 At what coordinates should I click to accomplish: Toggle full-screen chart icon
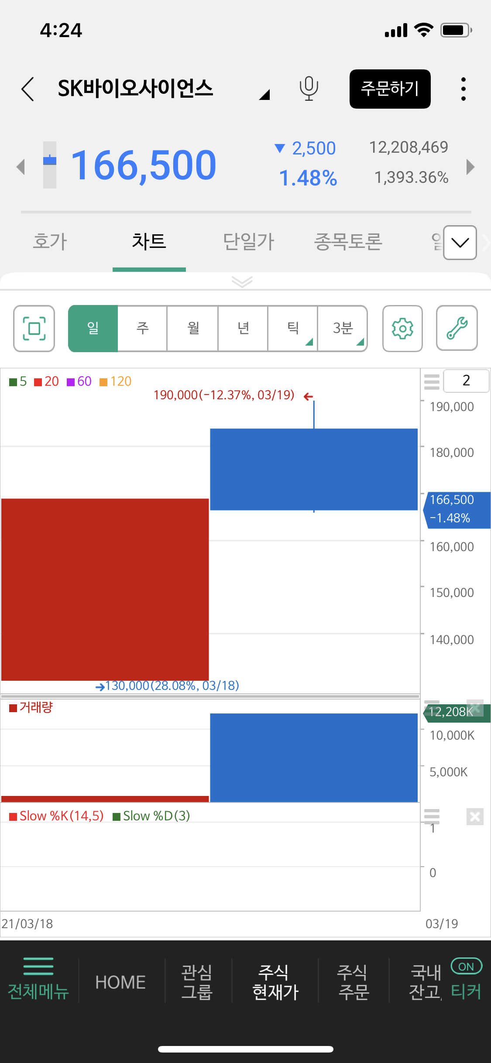pos(34,329)
